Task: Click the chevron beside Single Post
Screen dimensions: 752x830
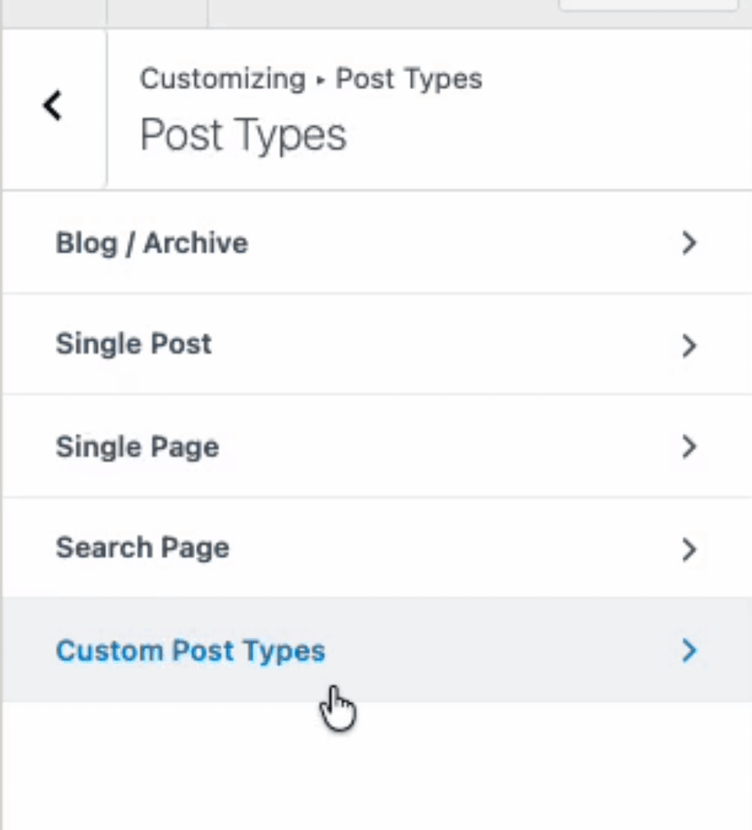Action: coord(689,345)
